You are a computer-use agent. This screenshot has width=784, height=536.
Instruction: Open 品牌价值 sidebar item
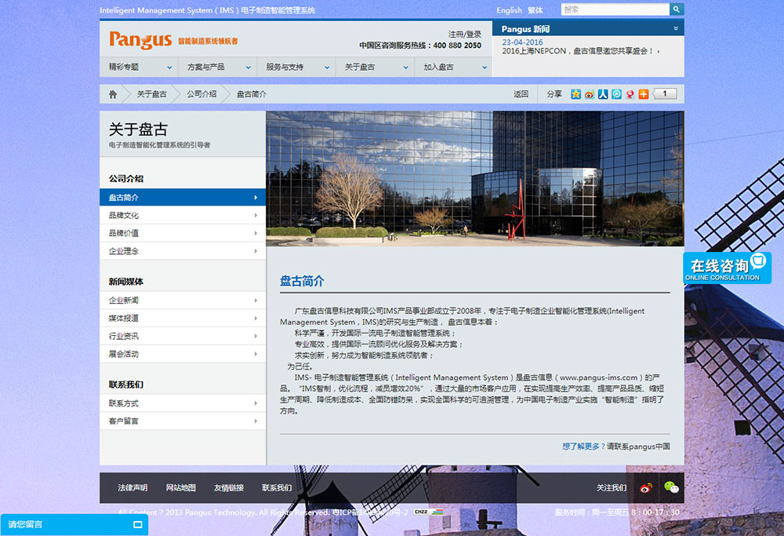coord(183,233)
